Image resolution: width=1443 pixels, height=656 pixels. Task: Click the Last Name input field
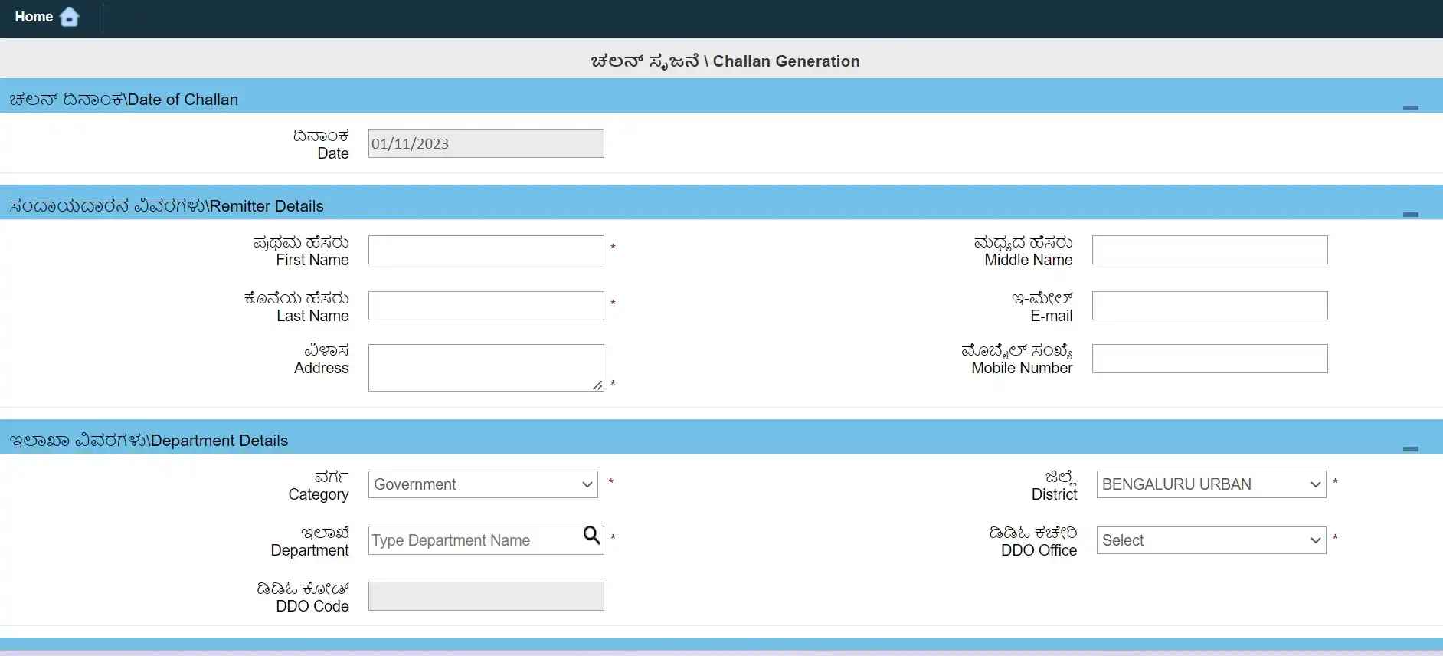[486, 306]
